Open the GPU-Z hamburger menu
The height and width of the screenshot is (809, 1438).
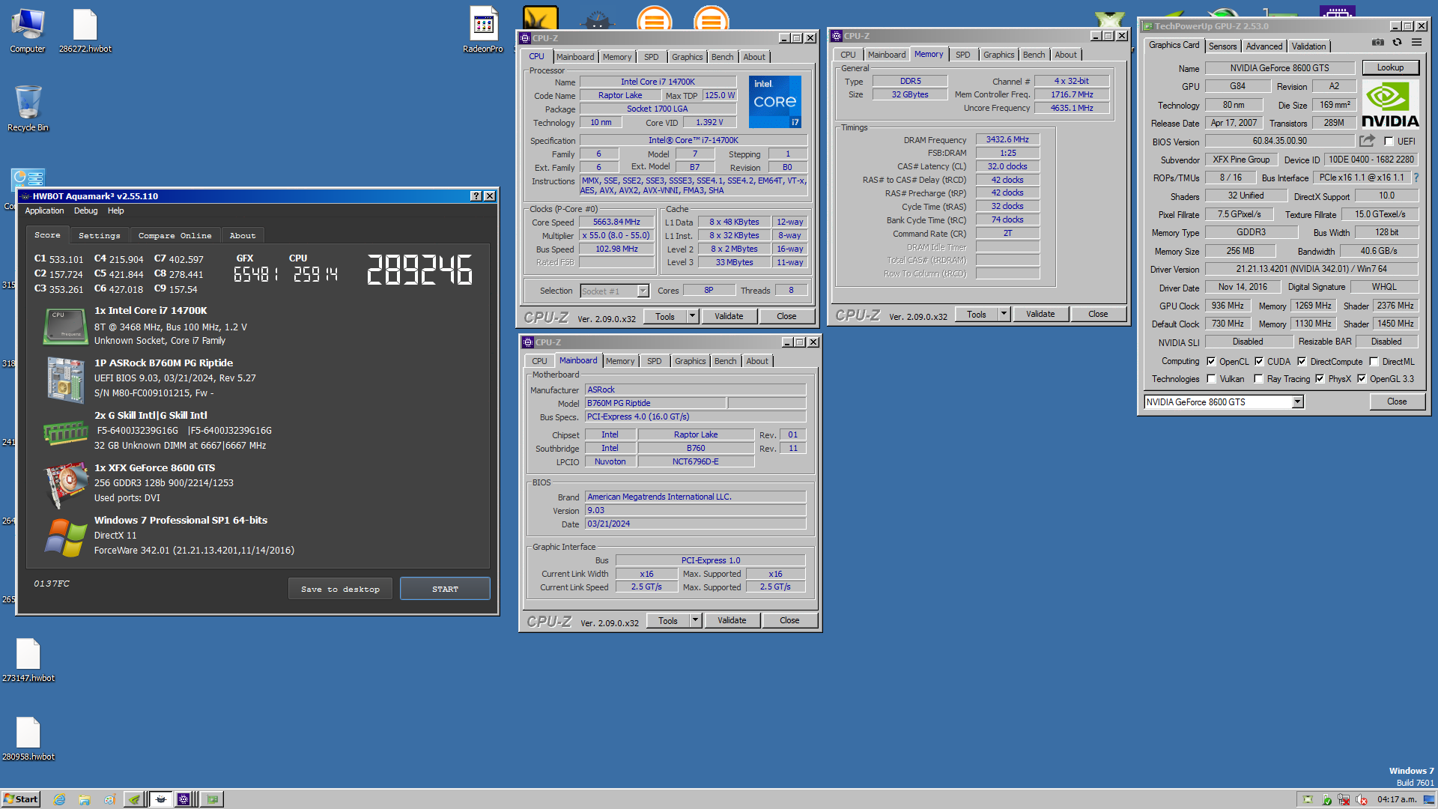[x=1416, y=43]
